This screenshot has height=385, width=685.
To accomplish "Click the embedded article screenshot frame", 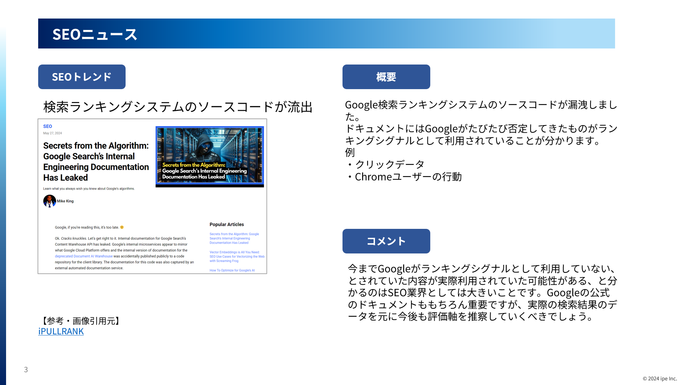I will pos(152,195).
